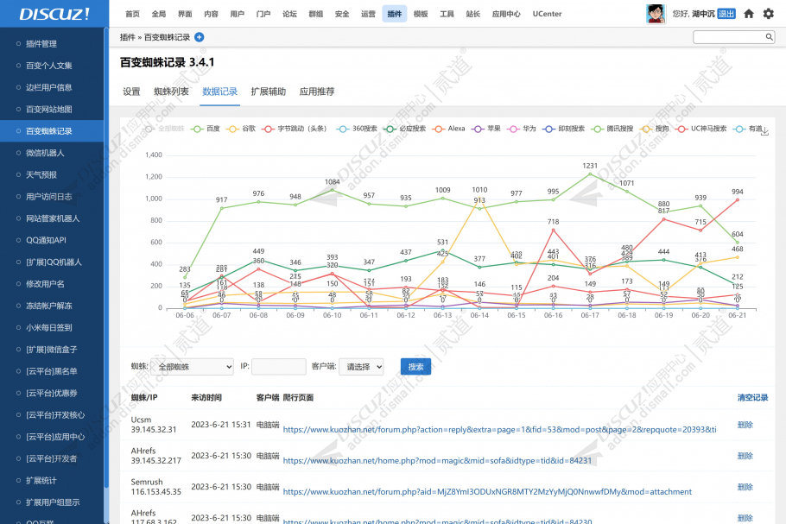Open 百变网站地图 in the sidebar

click(49, 110)
